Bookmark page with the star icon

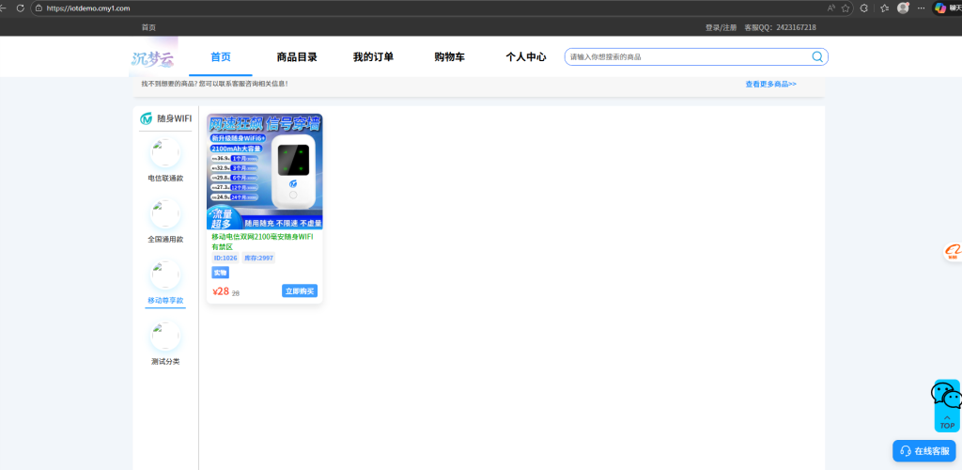(x=846, y=8)
